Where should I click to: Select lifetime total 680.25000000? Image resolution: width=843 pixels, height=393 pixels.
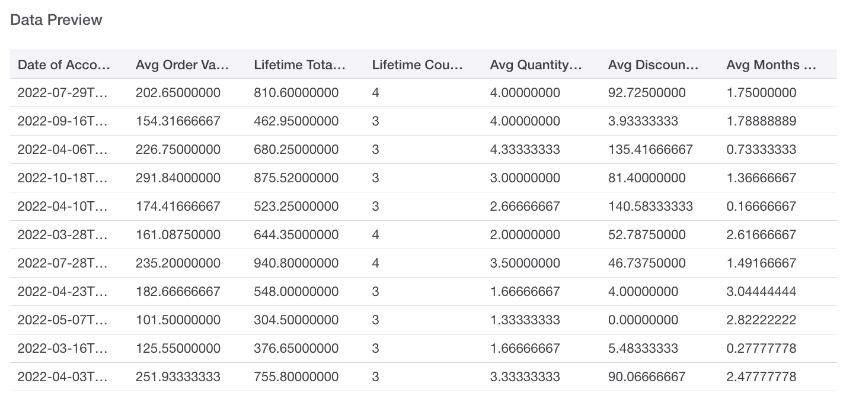click(296, 150)
